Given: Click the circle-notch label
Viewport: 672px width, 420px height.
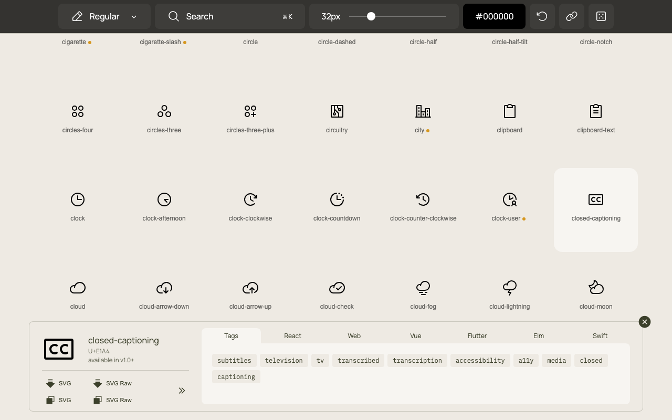Looking at the screenshot, I should [x=596, y=42].
